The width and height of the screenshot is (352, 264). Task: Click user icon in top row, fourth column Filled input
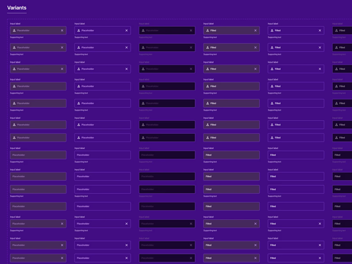click(x=207, y=30)
